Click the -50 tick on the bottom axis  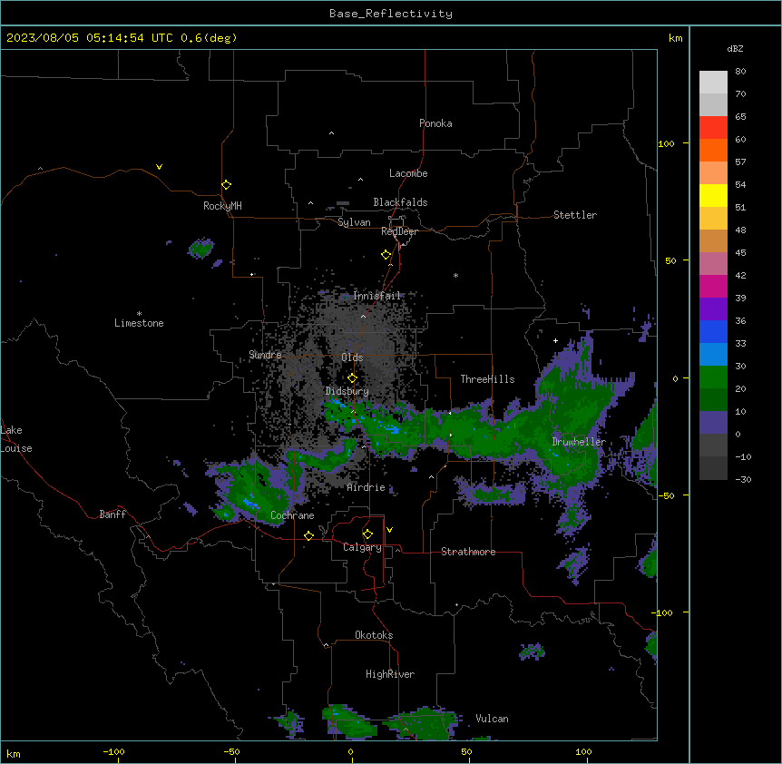click(x=231, y=751)
